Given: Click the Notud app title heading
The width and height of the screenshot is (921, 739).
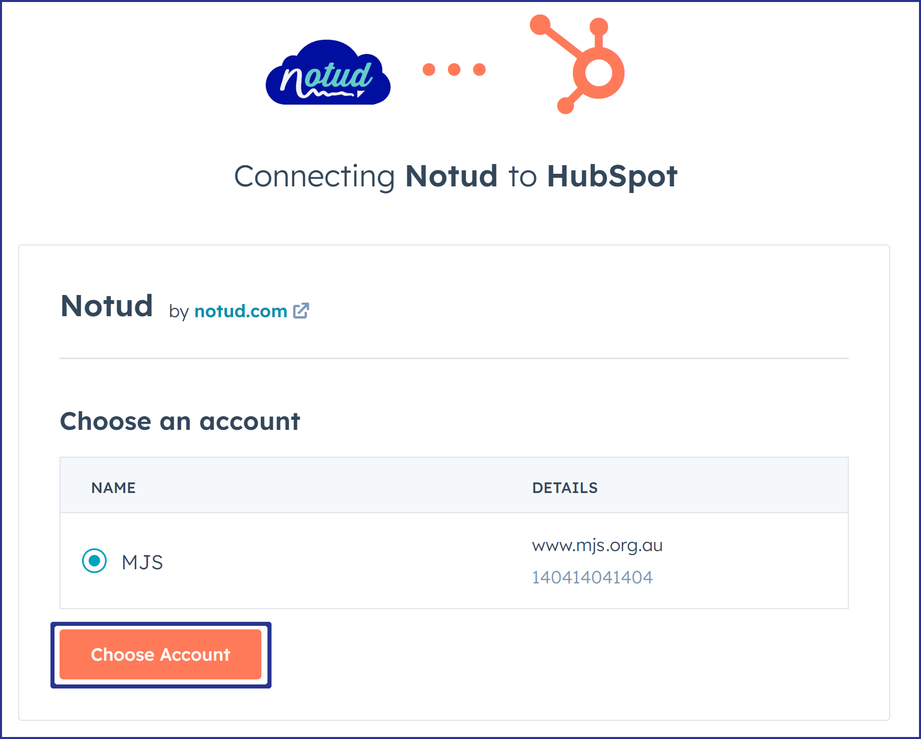Looking at the screenshot, I should [x=106, y=306].
